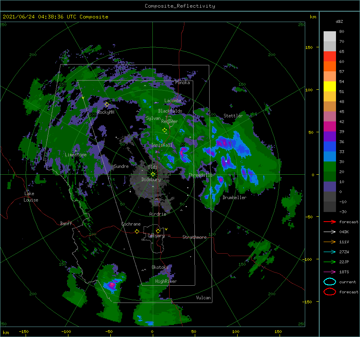The image size is (360, 337).
Task: Select the RedDeer label
Action: pyautogui.click(x=170, y=121)
